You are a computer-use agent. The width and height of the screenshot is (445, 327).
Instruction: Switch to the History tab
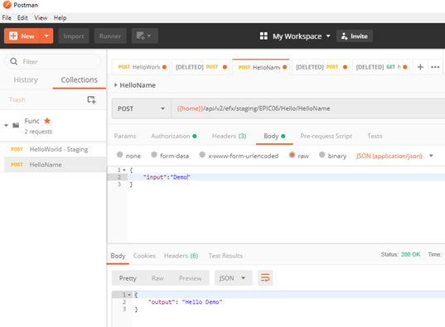click(x=26, y=80)
